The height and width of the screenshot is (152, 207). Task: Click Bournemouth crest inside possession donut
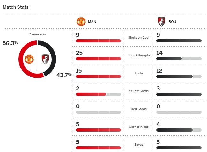pos(45,59)
